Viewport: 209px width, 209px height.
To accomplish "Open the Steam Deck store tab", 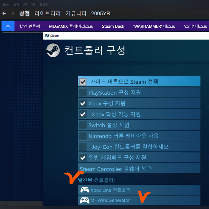I will [113, 26].
